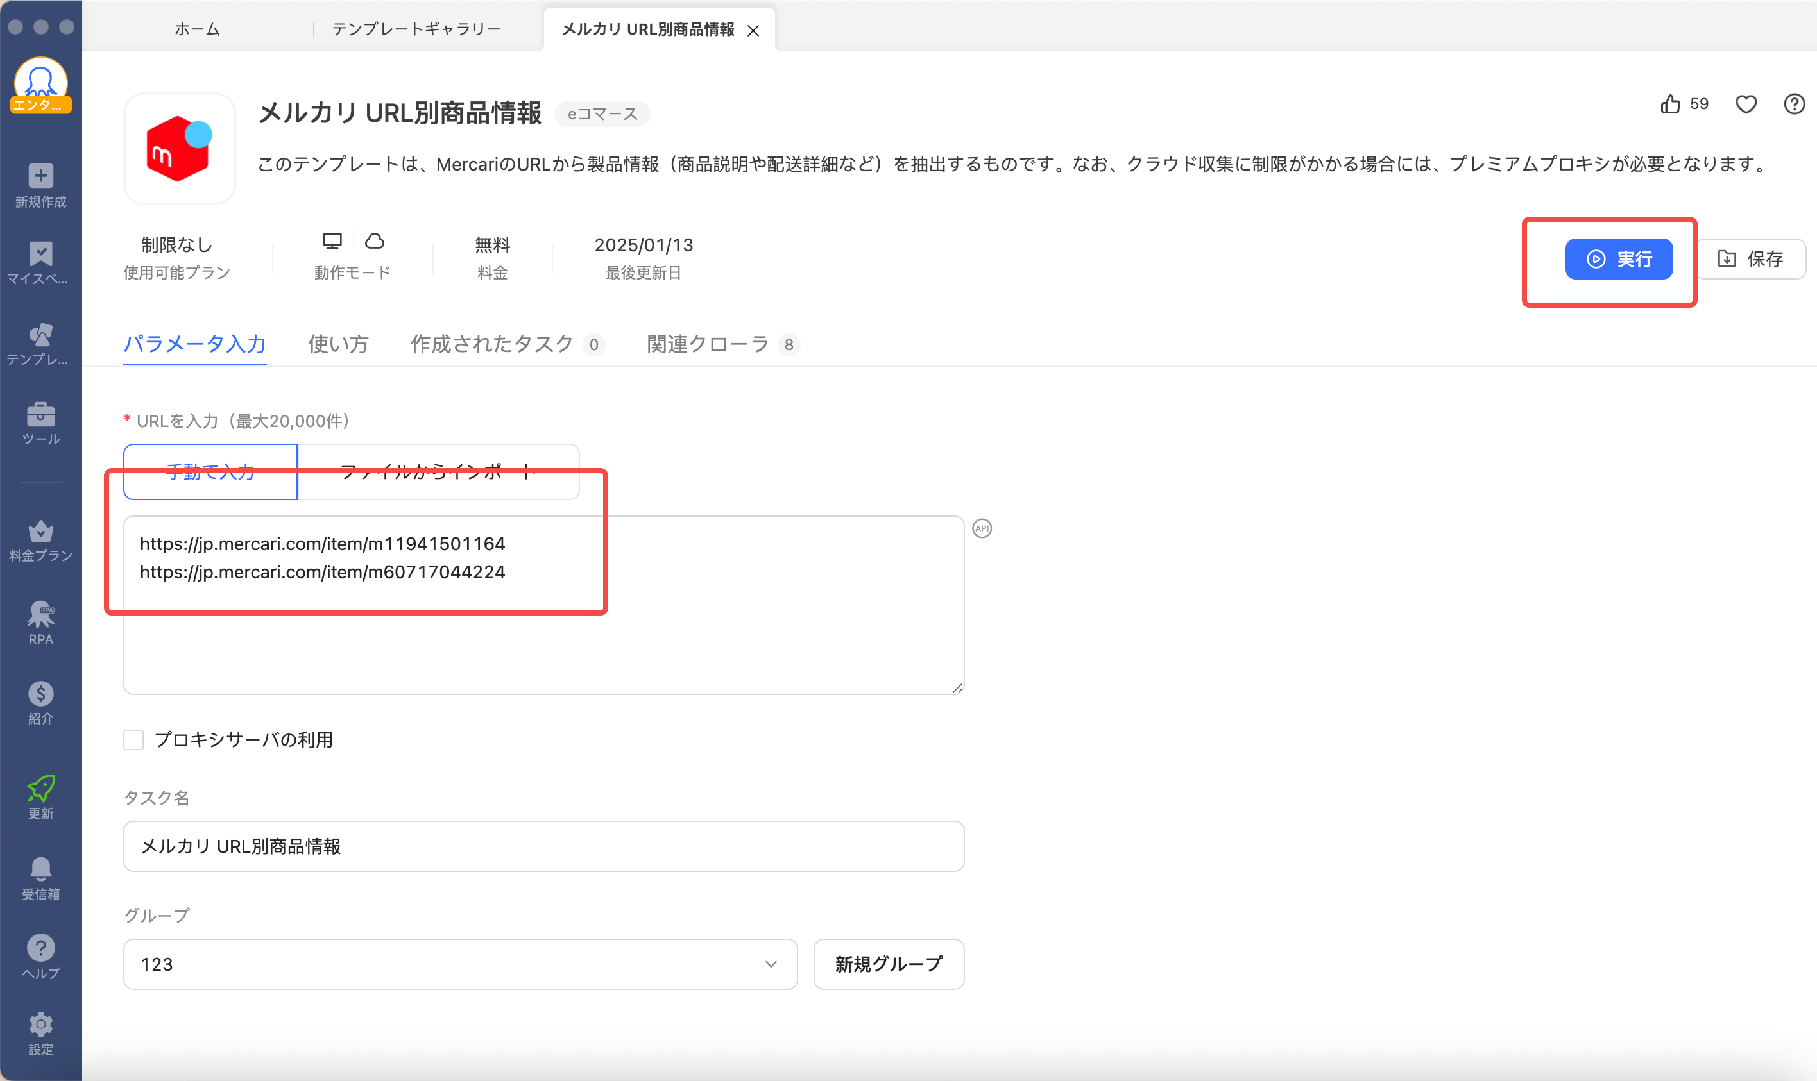Viewport: 1817px width, 1081px height.
Task: Close the メルカリ URL別商品情報 tab
Action: point(753,31)
